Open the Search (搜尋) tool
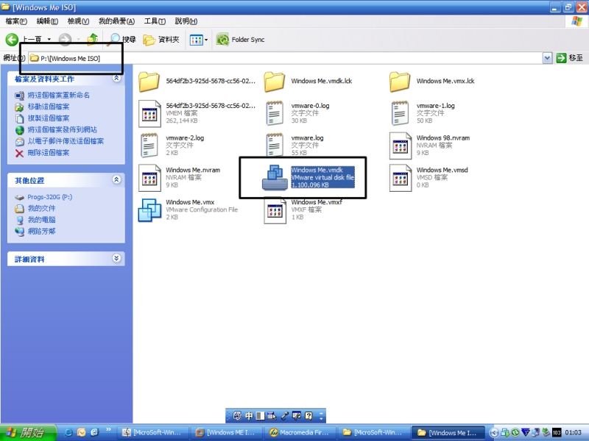Screen dimensions: 589x441 pyautogui.click(x=123, y=39)
